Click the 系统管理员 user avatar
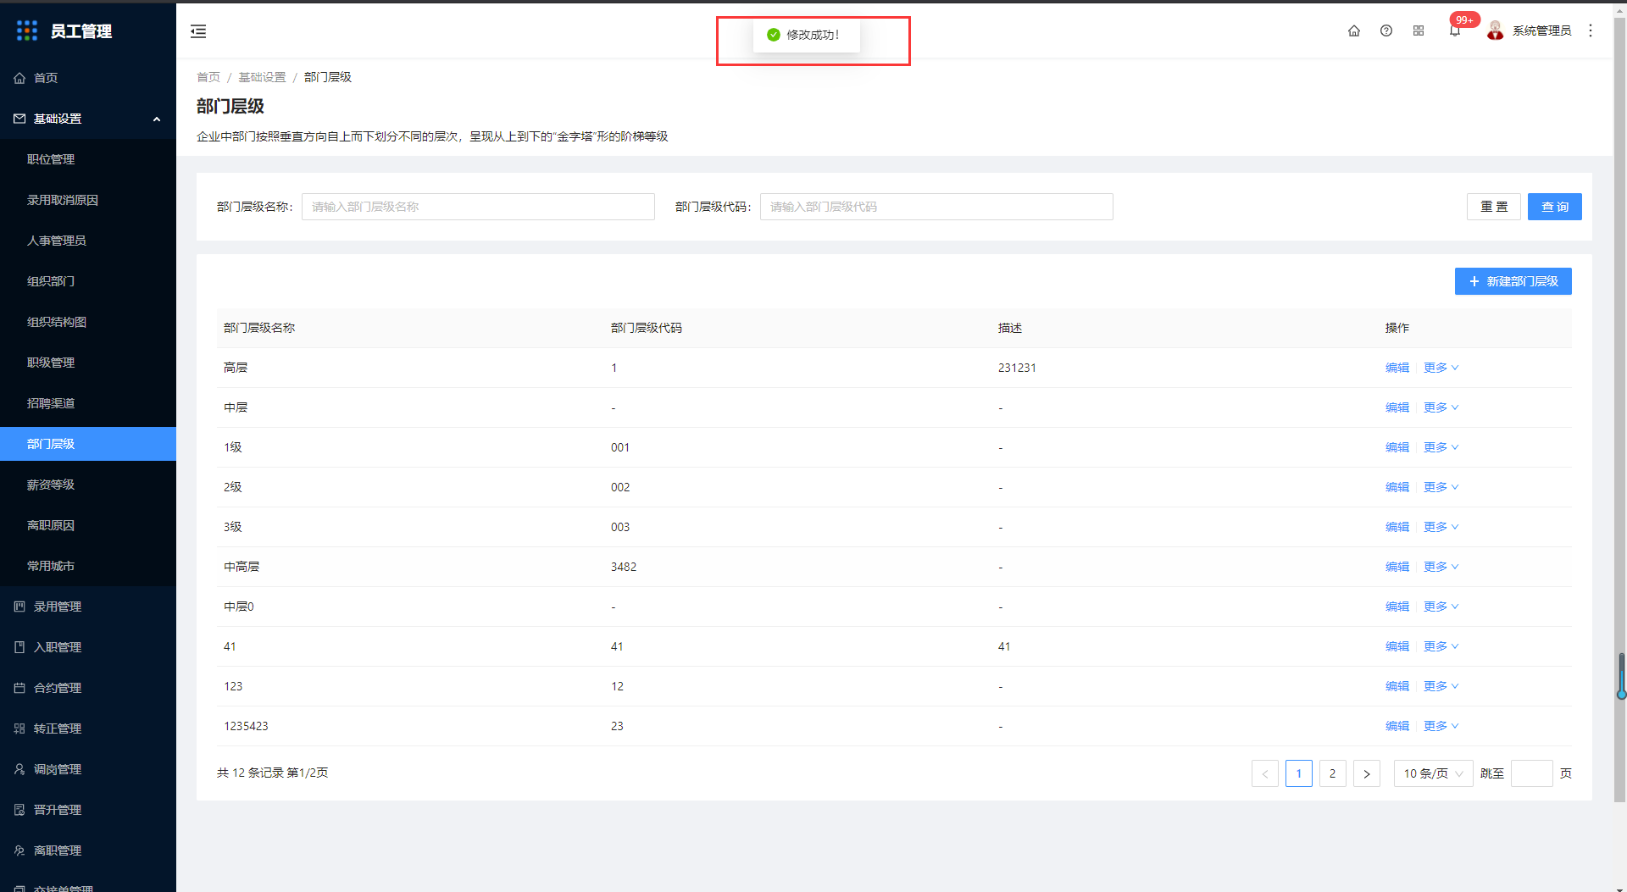The height and width of the screenshot is (892, 1627). coord(1496,30)
